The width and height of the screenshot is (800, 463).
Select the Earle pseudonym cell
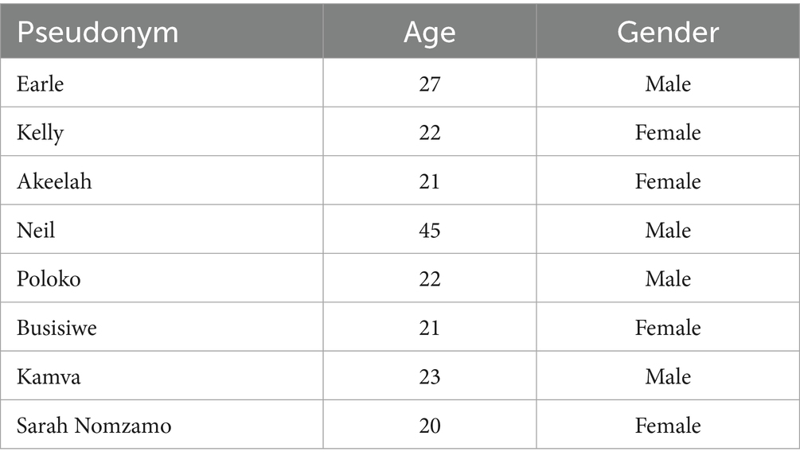click(40, 84)
